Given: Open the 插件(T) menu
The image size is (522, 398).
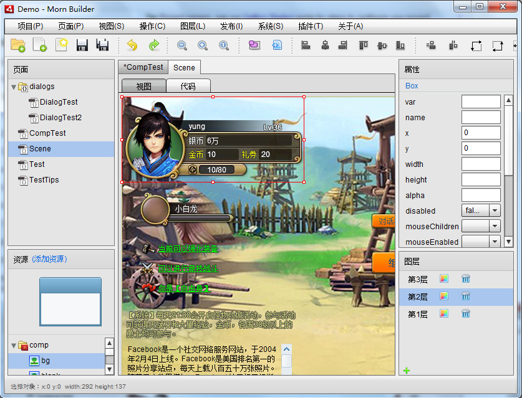Looking at the screenshot, I should (311, 26).
